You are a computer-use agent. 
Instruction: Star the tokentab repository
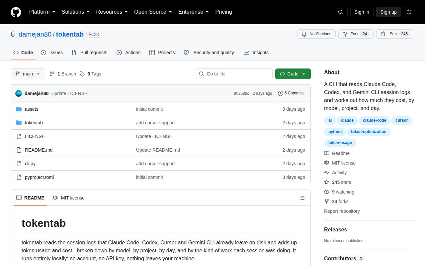tap(395, 34)
